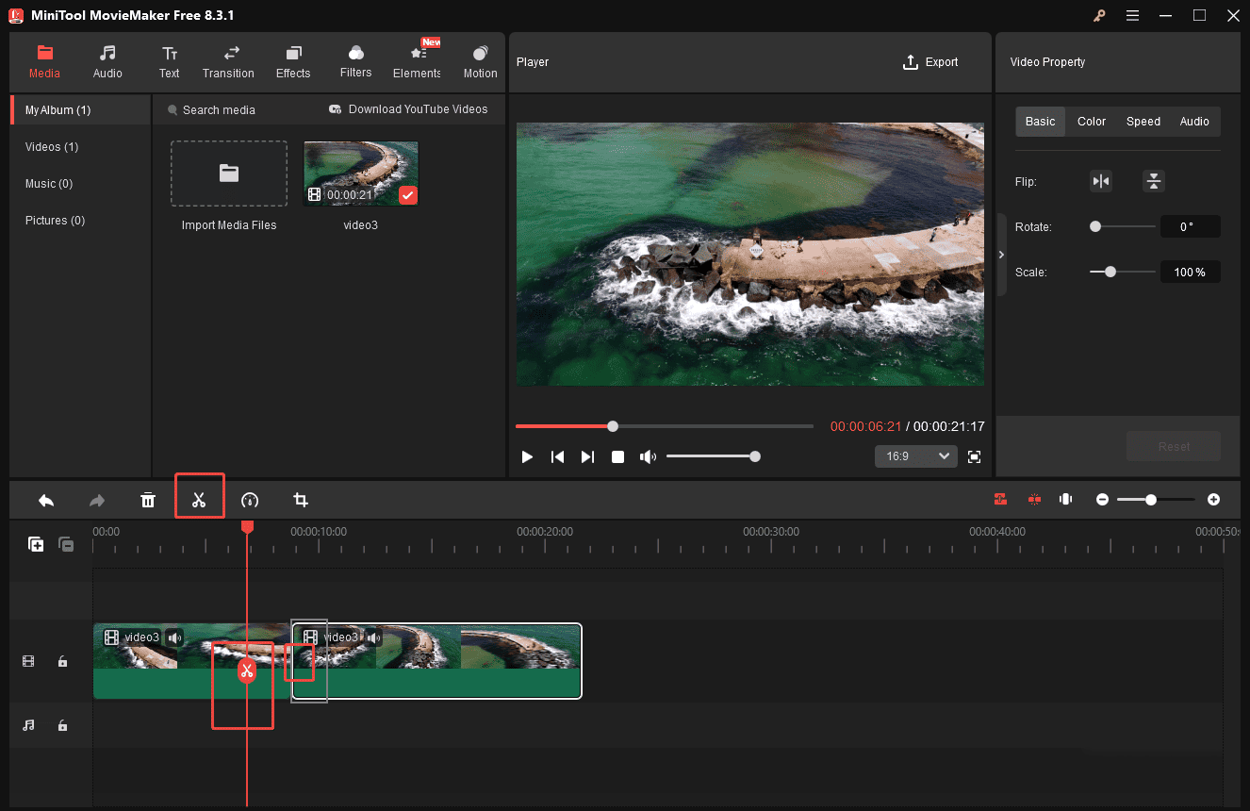Image resolution: width=1250 pixels, height=811 pixels.
Task: Flip the video horizontally
Action: (x=1101, y=180)
